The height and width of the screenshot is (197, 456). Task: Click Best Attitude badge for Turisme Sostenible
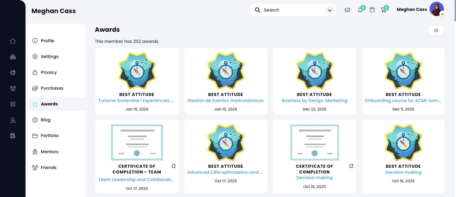(137, 71)
